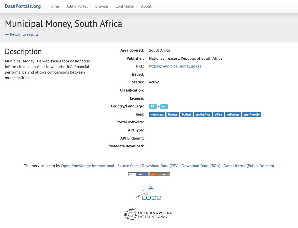This screenshot has width=298, height=228.
Task: Open the Browse menu item
Action: coord(101,6)
